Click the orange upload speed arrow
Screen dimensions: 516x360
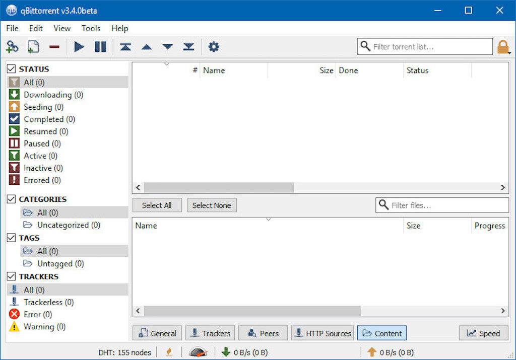[371, 352]
